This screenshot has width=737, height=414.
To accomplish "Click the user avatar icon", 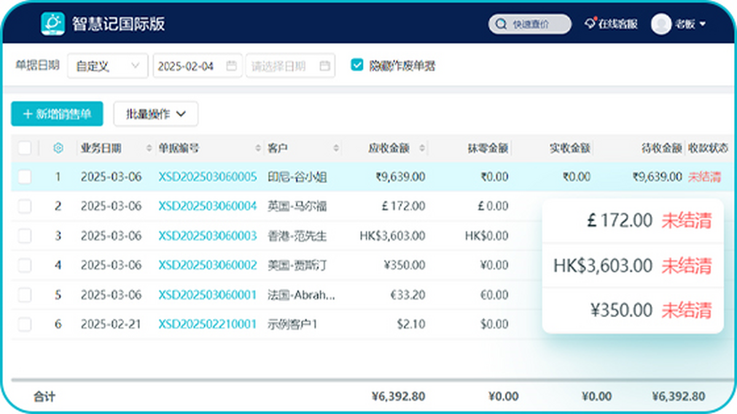I will click(661, 24).
